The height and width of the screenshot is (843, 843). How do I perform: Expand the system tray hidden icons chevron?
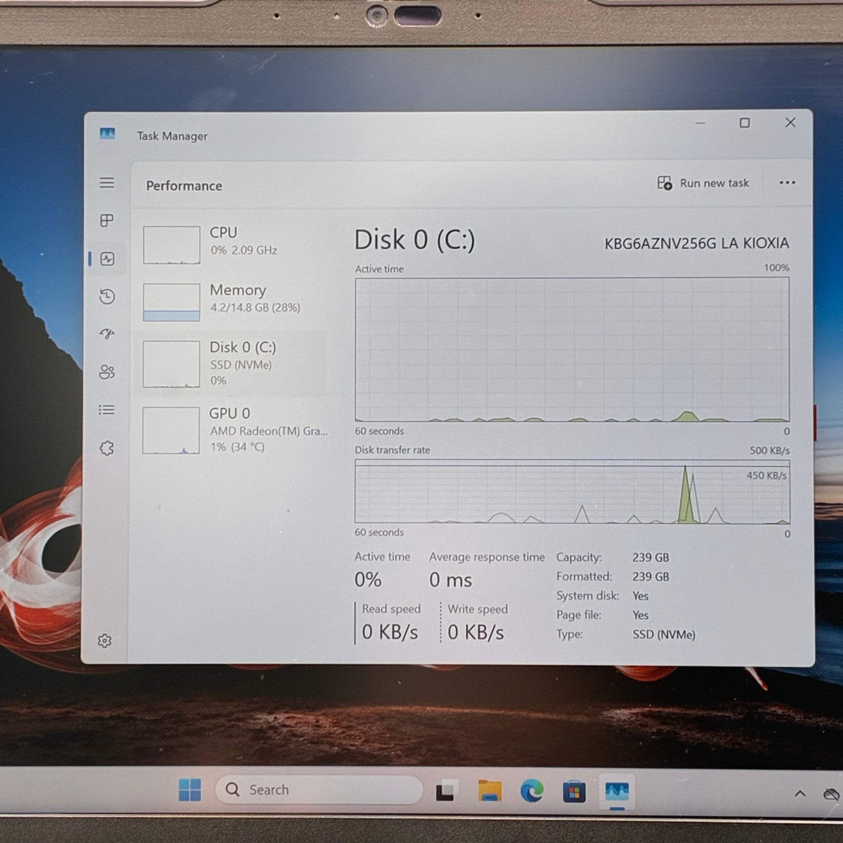[800, 793]
